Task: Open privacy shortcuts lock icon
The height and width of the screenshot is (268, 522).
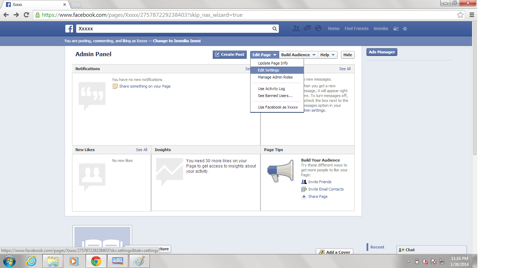Action: (x=396, y=29)
